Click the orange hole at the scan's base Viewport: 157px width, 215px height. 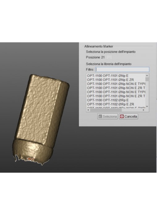coord(30,159)
